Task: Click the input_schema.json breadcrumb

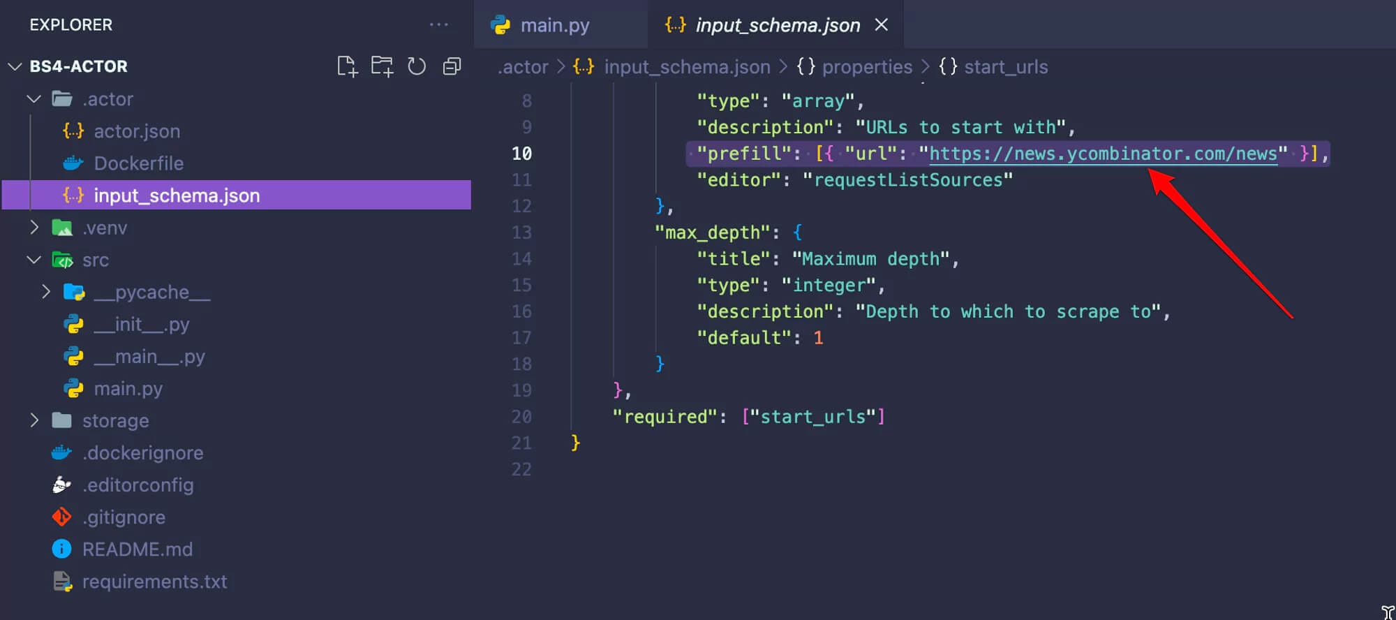Action: coord(687,67)
